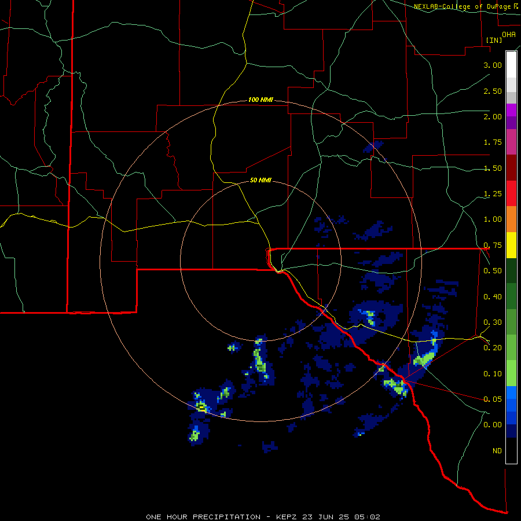Select the 2.50 inch scale label
The width and height of the screenshot is (521, 521).
(493, 91)
